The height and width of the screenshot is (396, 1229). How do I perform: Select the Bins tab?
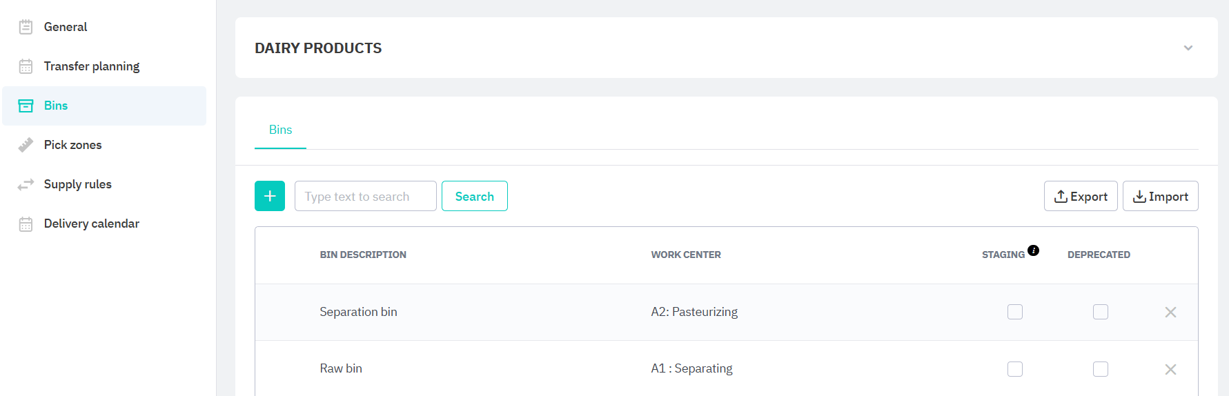pos(280,130)
